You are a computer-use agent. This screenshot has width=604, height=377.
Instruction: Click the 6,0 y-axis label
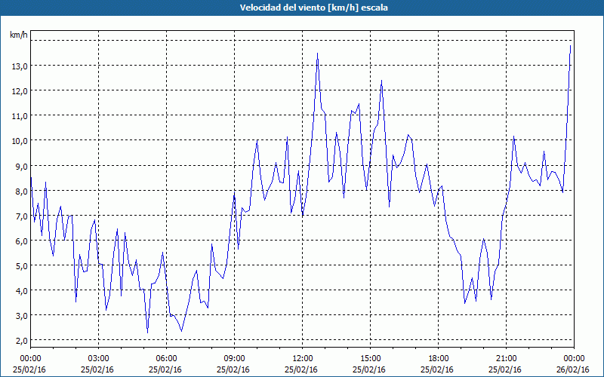pyautogui.click(x=22, y=241)
